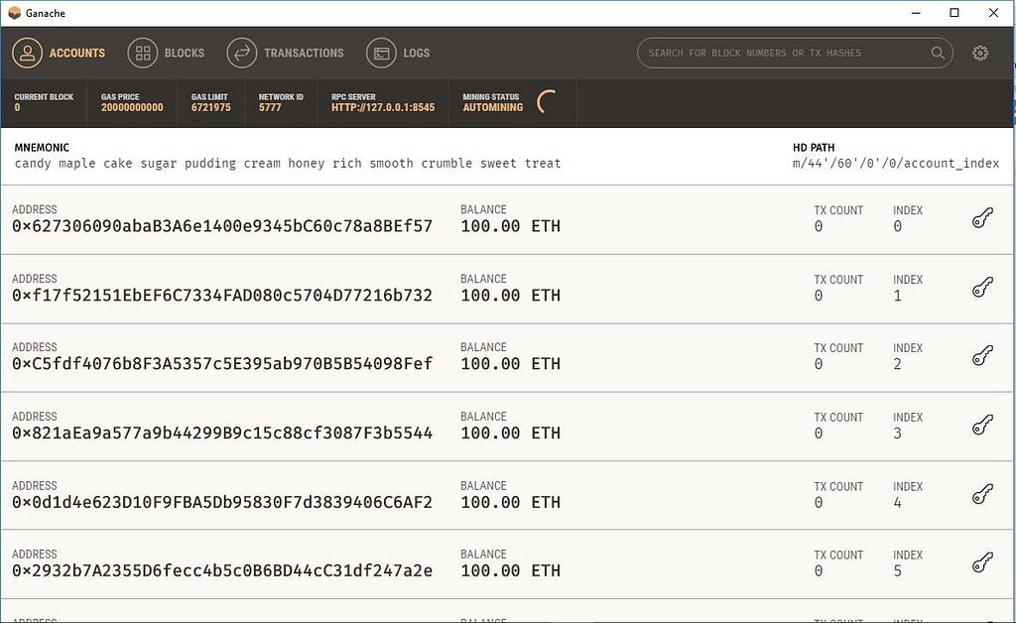Click the network ID value 5777

tap(270, 107)
